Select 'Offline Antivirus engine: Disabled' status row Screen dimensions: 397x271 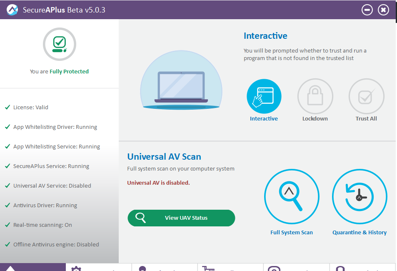(x=52, y=244)
